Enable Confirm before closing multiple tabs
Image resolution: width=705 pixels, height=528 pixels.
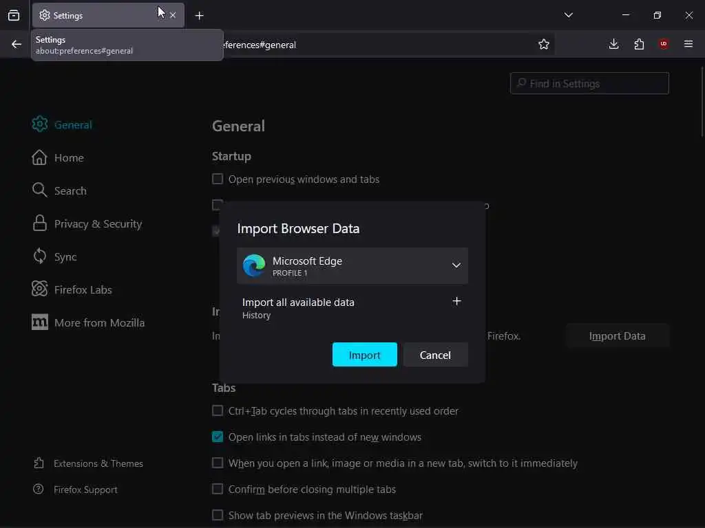(x=218, y=489)
